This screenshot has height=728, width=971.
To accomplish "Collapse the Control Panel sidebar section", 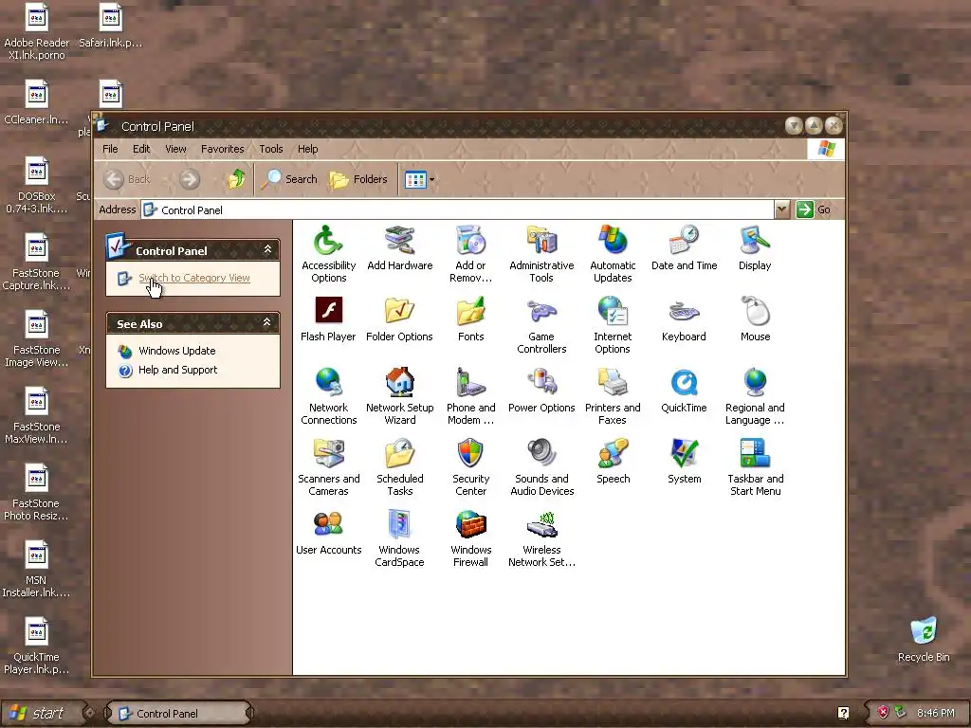I will (x=267, y=249).
